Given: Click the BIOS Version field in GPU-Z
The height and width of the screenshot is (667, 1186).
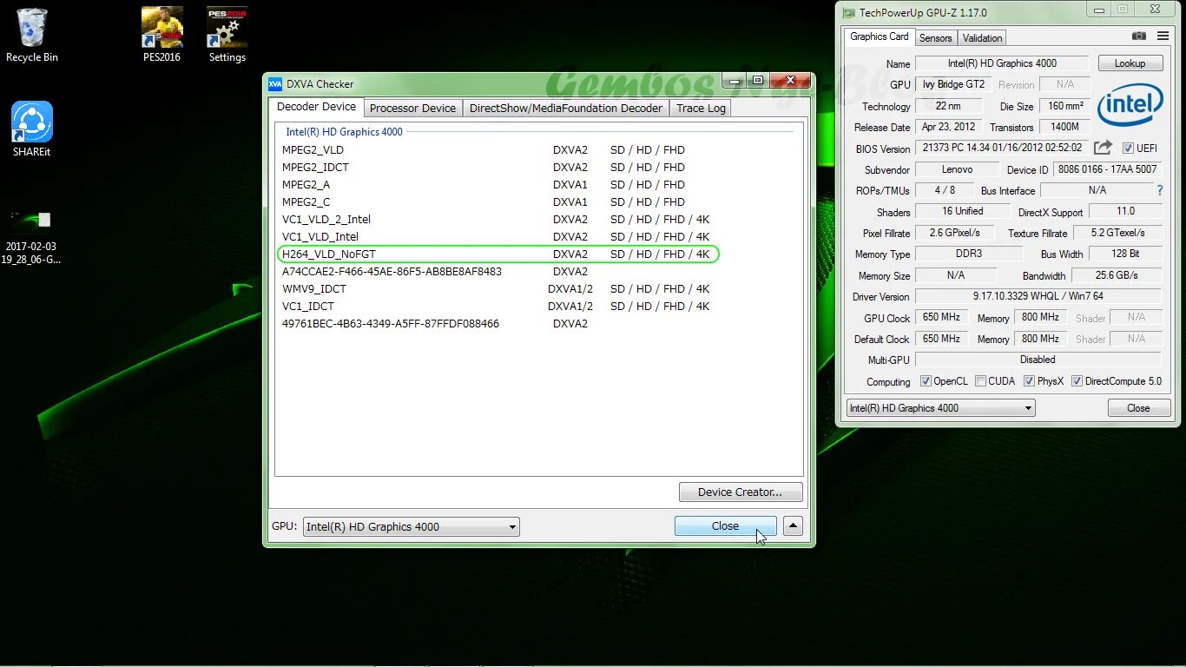Looking at the screenshot, I should point(1002,148).
